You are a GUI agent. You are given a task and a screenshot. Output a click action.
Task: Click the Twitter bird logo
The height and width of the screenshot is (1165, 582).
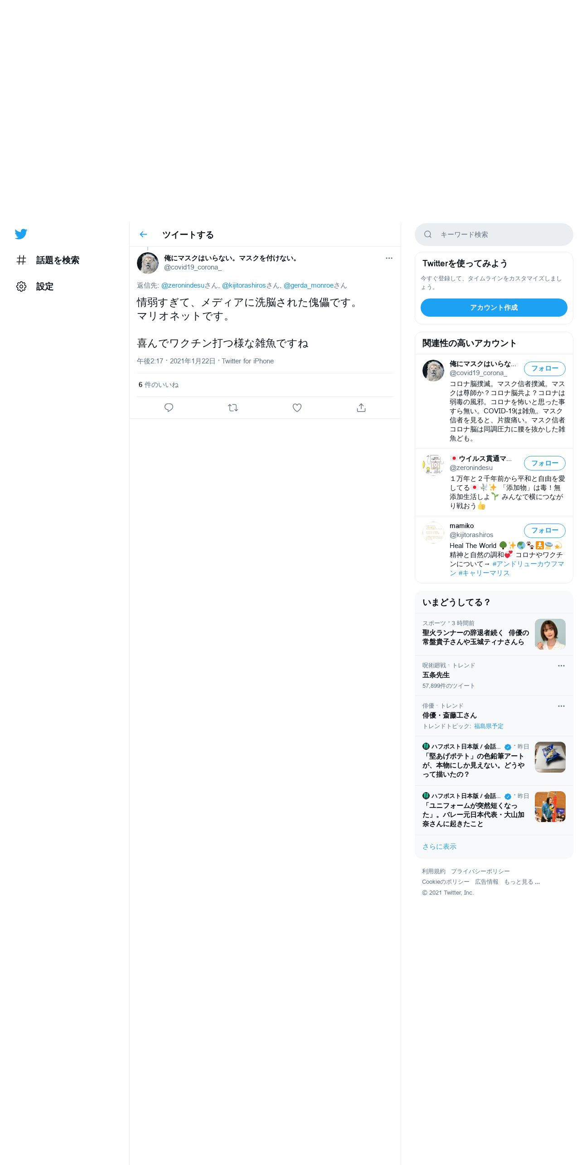[x=21, y=234]
